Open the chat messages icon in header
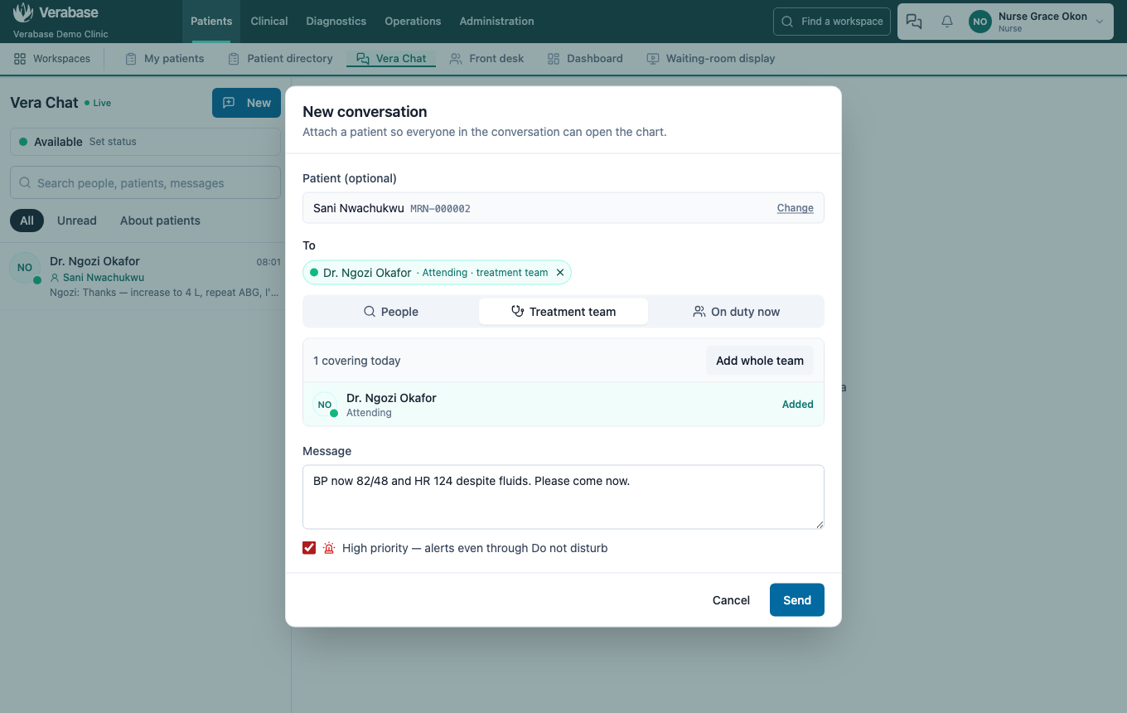This screenshot has height=713, width=1127. click(x=914, y=22)
